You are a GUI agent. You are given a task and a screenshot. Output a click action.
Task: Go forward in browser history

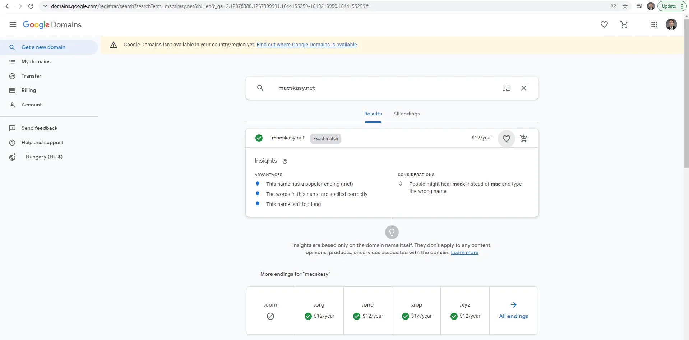[19, 6]
